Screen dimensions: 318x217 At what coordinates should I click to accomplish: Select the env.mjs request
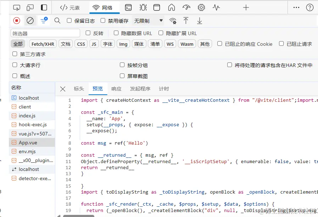(32, 151)
